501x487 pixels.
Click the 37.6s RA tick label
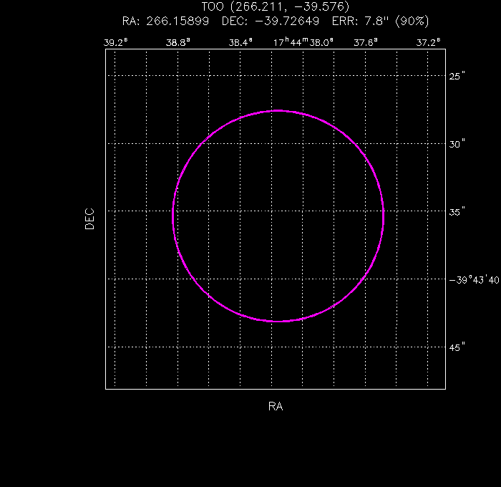click(x=366, y=42)
